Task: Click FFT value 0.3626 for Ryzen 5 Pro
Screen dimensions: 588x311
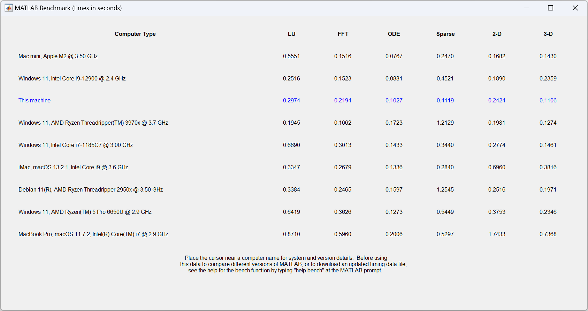Action: coord(343,212)
